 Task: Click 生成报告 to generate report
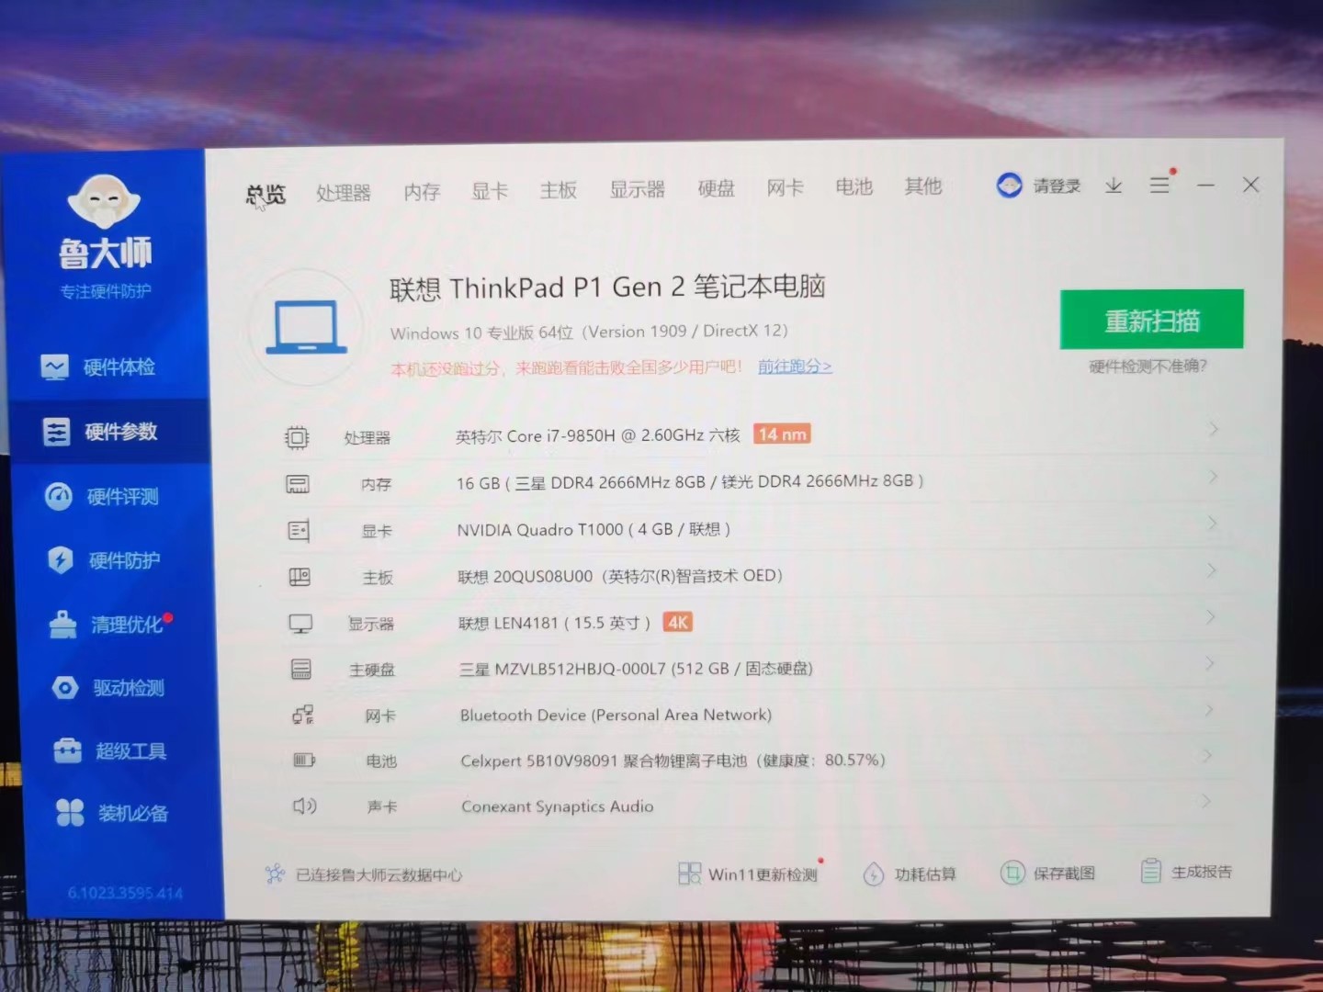1186,871
